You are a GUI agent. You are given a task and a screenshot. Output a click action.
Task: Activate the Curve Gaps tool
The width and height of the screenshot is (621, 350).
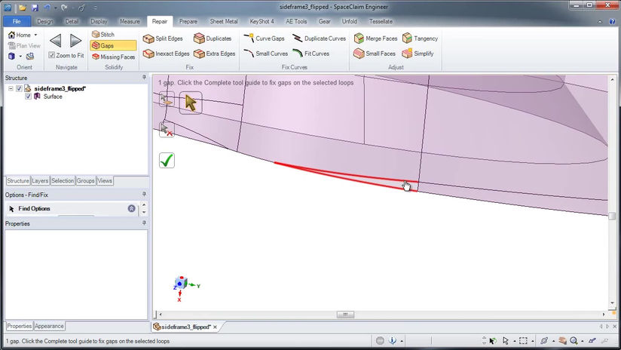pyautogui.click(x=265, y=38)
